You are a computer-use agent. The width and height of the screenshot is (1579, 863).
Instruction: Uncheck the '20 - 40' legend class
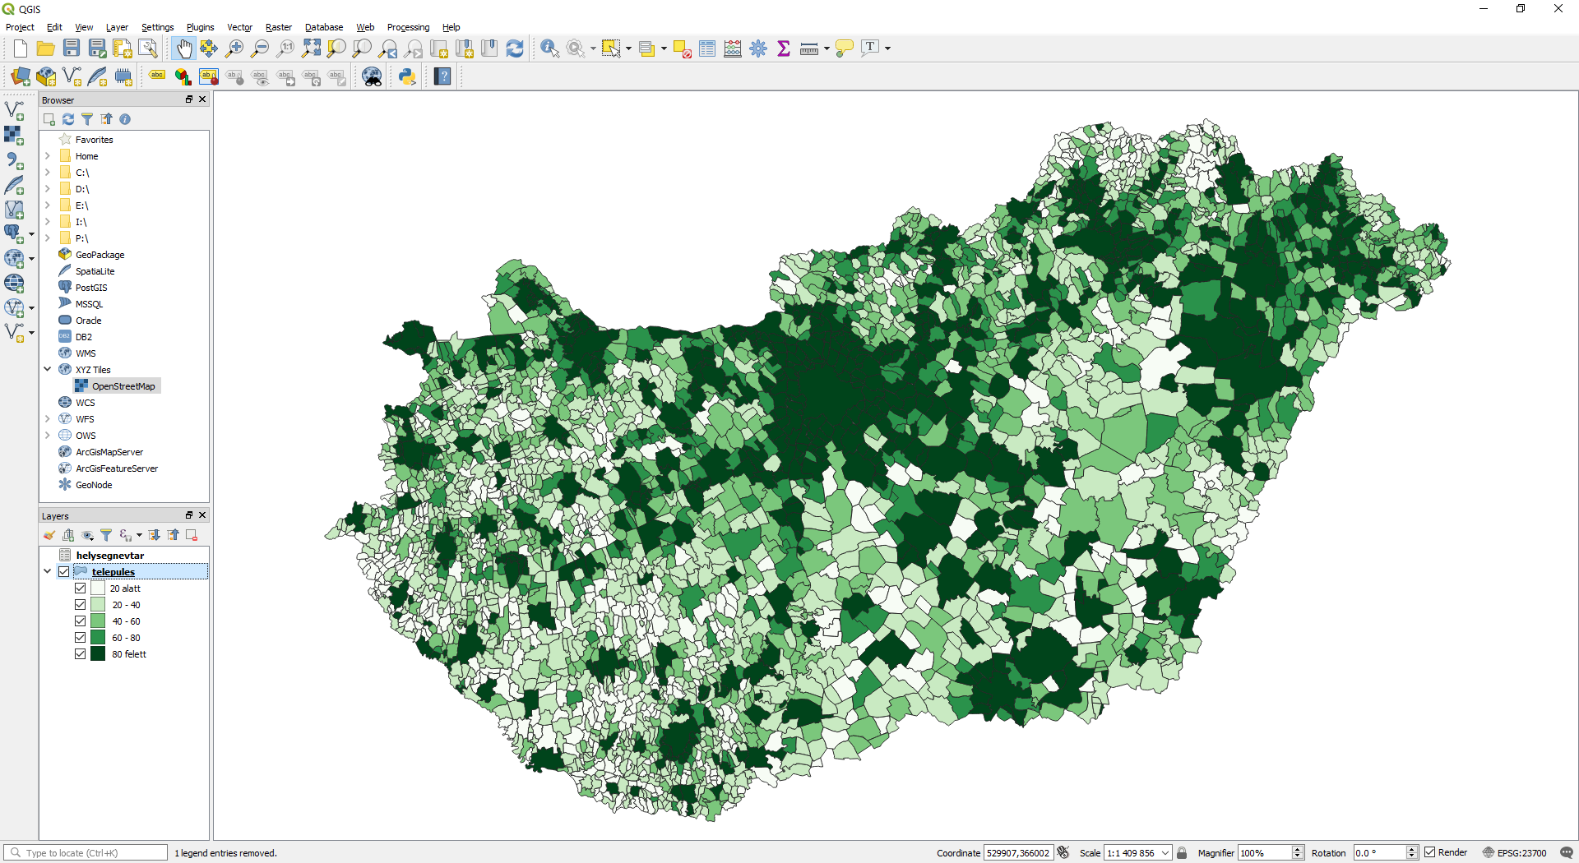click(x=80, y=604)
